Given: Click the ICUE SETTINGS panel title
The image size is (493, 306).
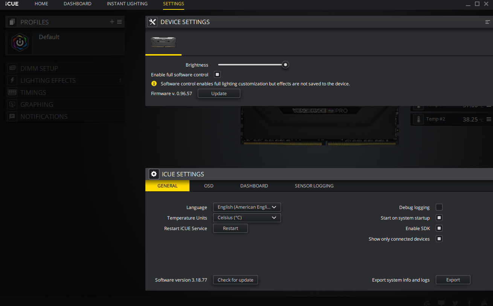Looking at the screenshot, I should click(x=183, y=174).
